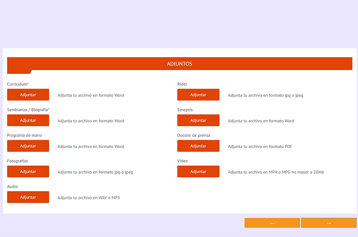Screen dimensions: 358x237
Task: Click the Word format hint beside Sinopsis
Action: tap(261, 121)
